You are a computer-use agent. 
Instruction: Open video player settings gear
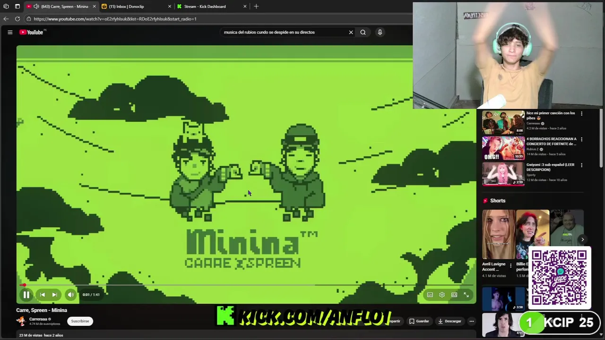pyautogui.click(x=442, y=295)
